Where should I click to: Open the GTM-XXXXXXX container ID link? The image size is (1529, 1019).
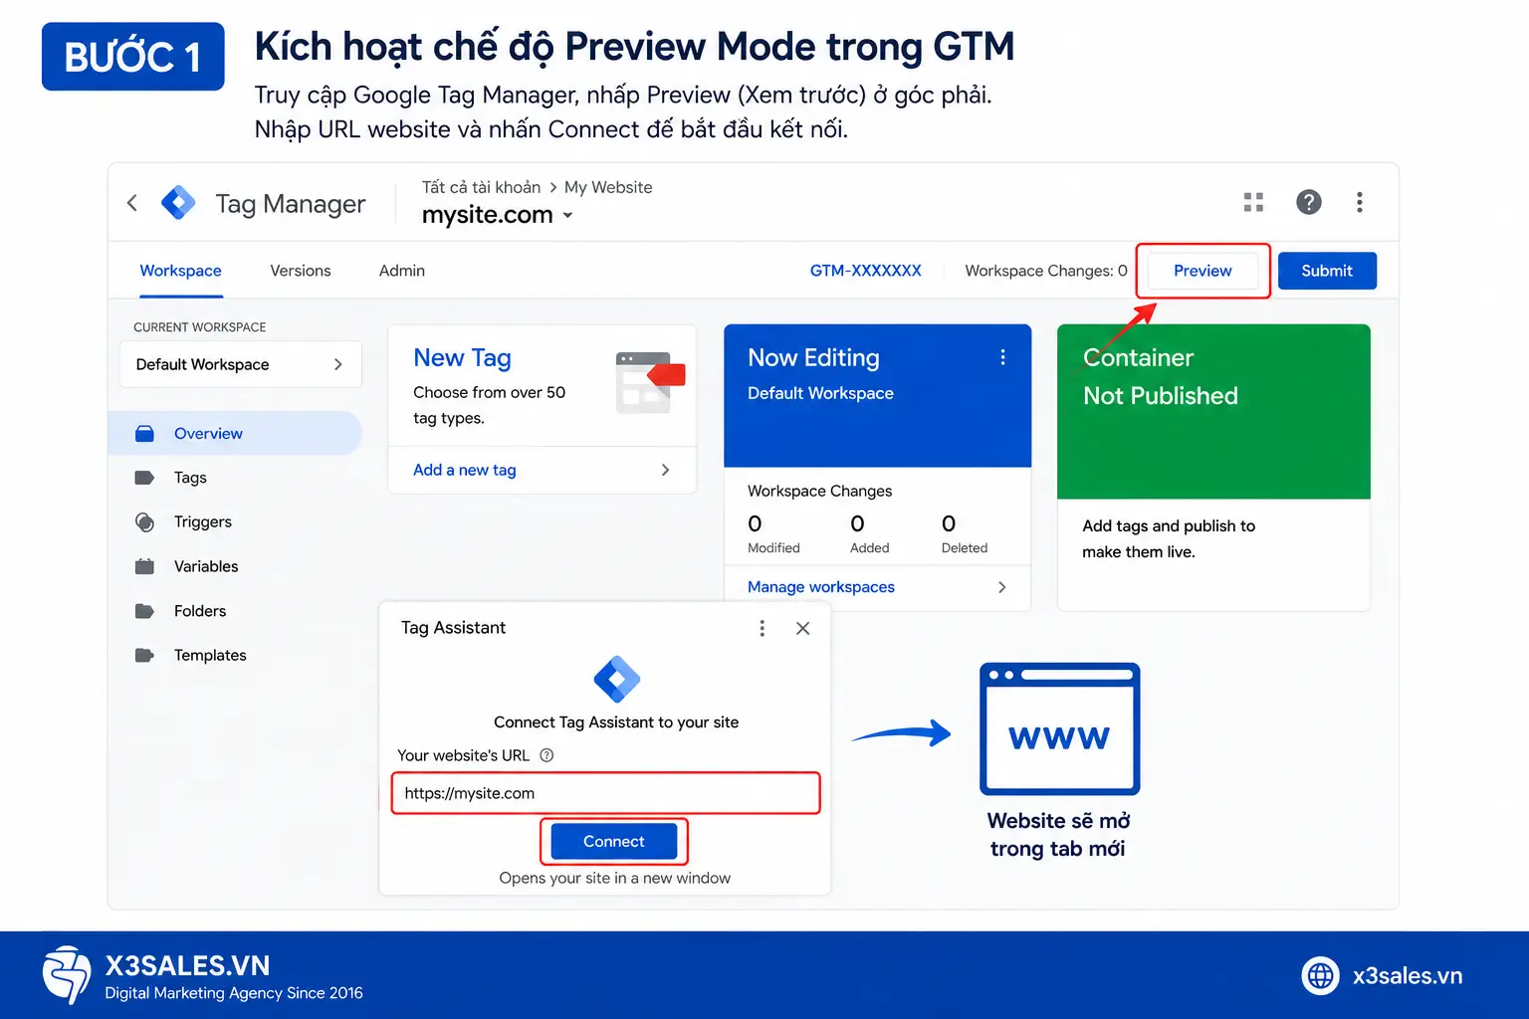pyautogui.click(x=866, y=271)
